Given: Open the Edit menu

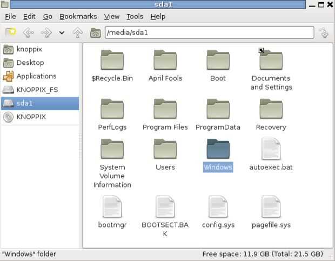Looking at the screenshot, I should tap(29, 16).
